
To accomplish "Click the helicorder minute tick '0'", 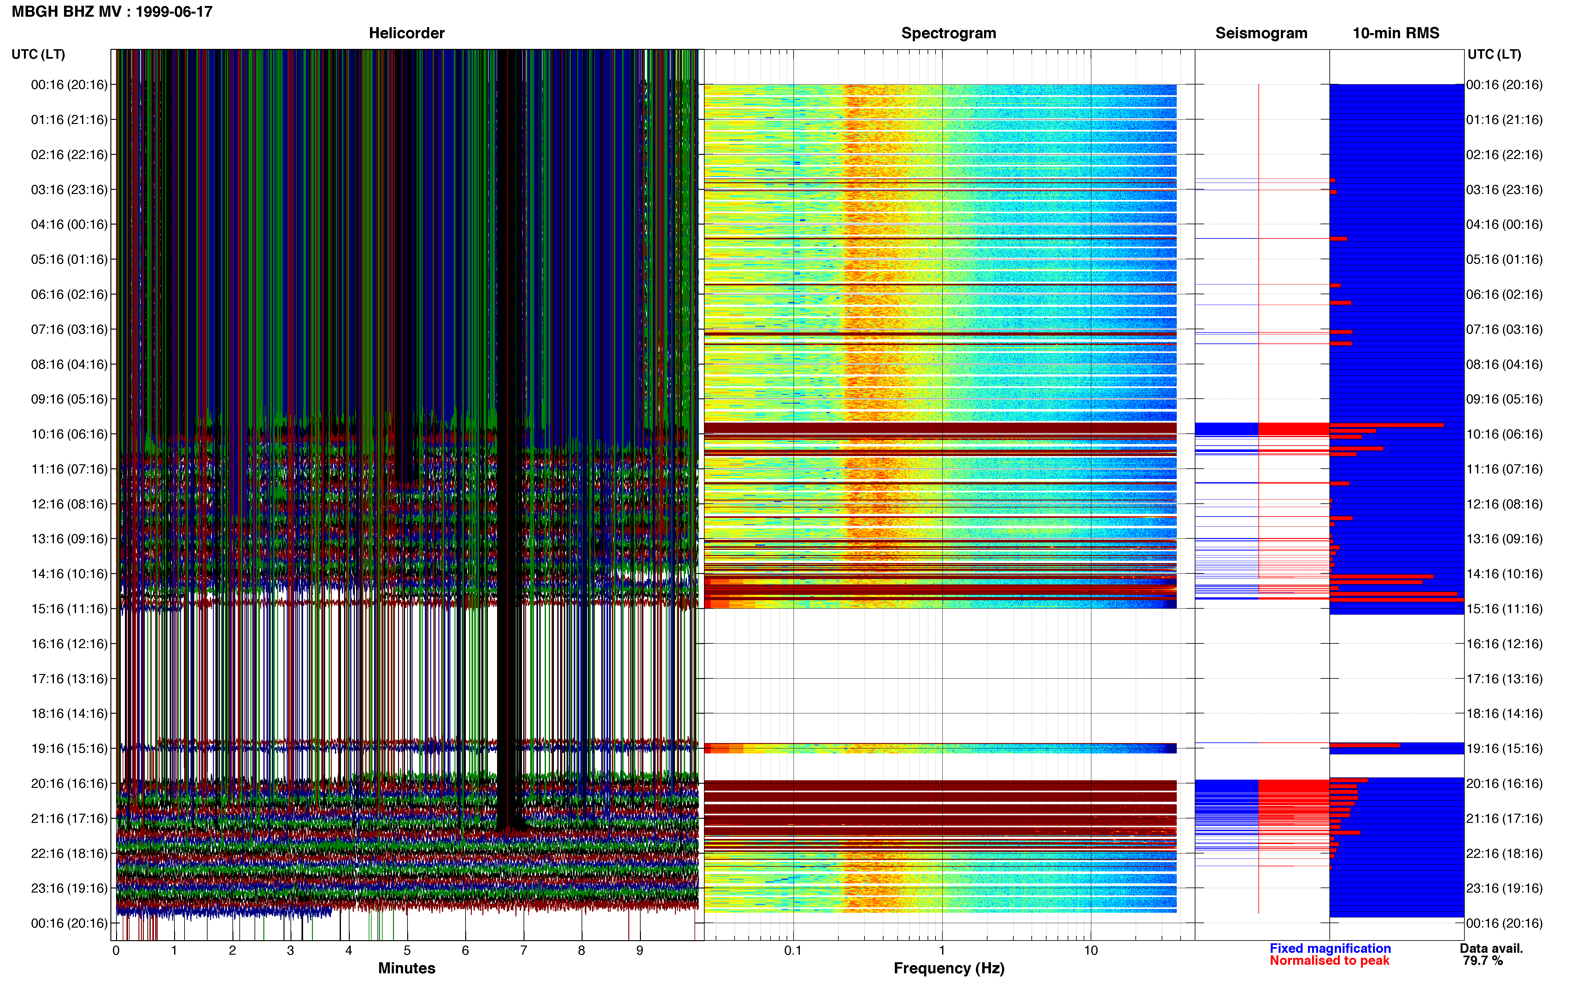I will (116, 950).
